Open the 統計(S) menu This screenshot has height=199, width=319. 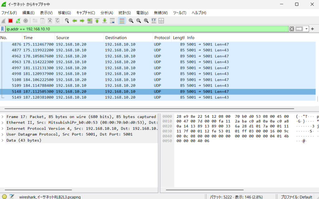click(125, 13)
